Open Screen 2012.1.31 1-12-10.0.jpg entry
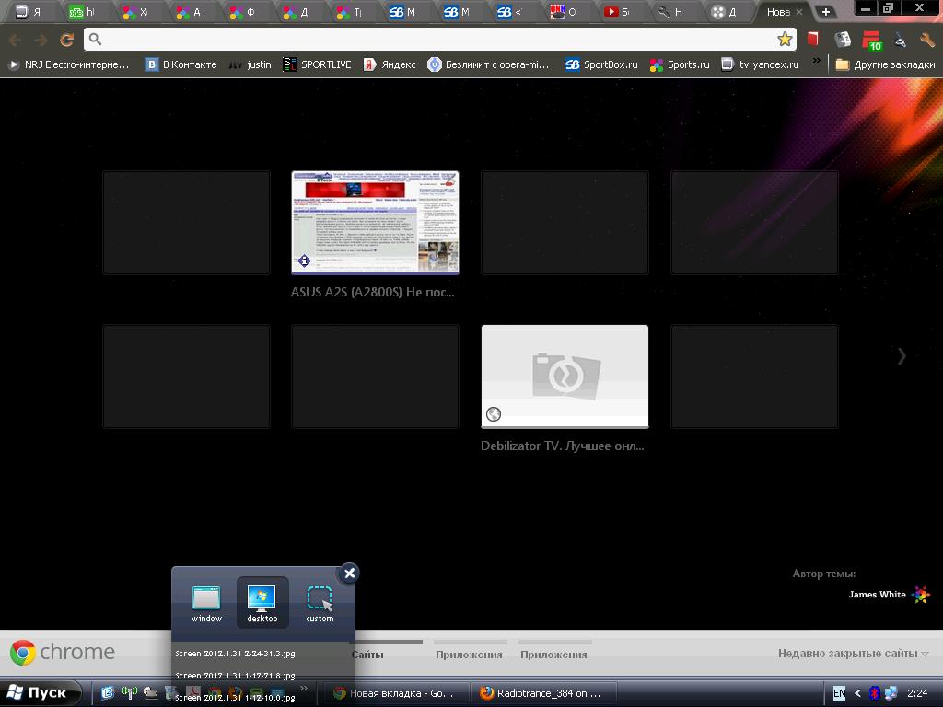943x707 pixels. point(235,698)
